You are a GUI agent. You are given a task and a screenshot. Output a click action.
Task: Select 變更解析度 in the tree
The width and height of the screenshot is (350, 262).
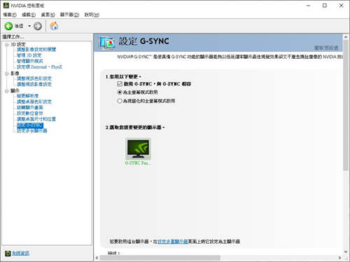[28, 96]
